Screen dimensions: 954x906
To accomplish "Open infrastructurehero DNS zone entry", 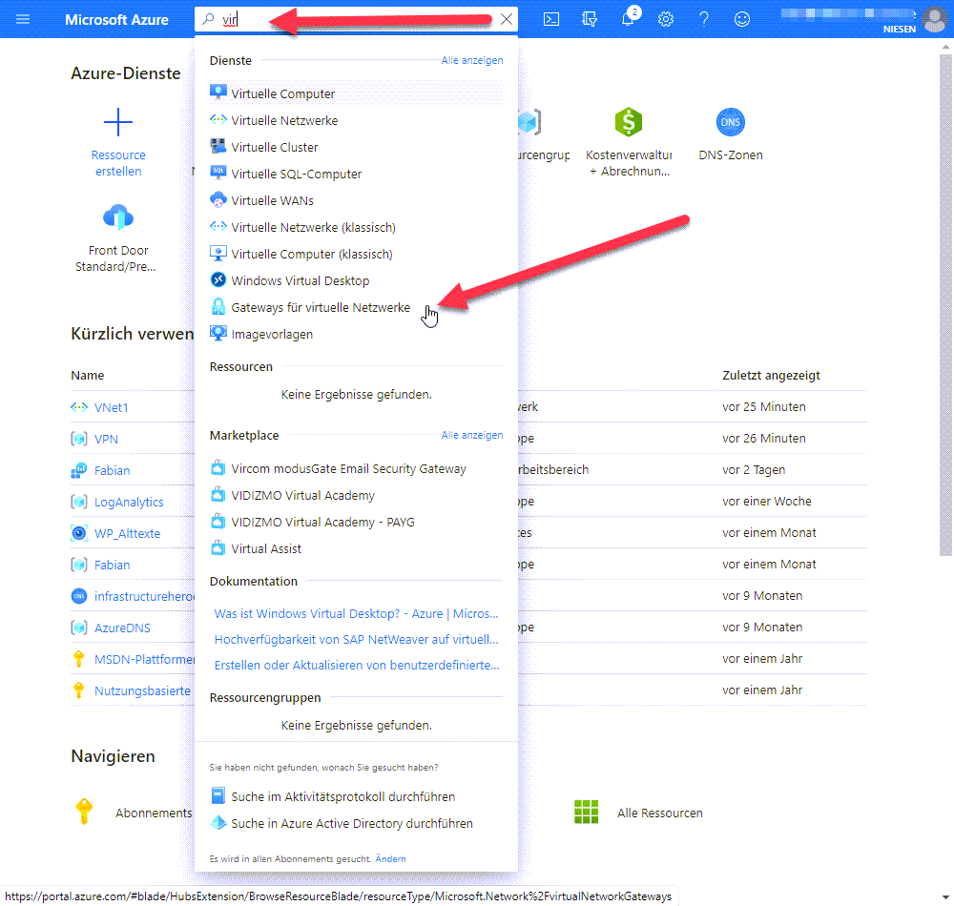I will point(144,596).
